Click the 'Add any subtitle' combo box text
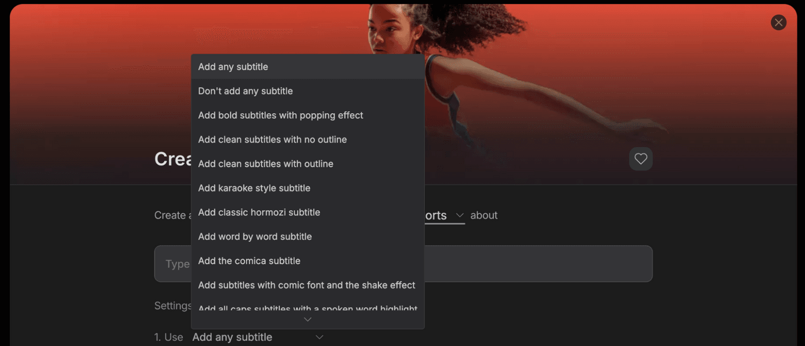This screenshot has width=805, height=346. [232, 337]
